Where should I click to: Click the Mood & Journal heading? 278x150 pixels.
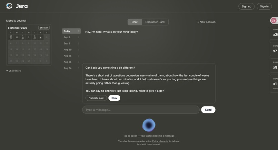(16, 21)
